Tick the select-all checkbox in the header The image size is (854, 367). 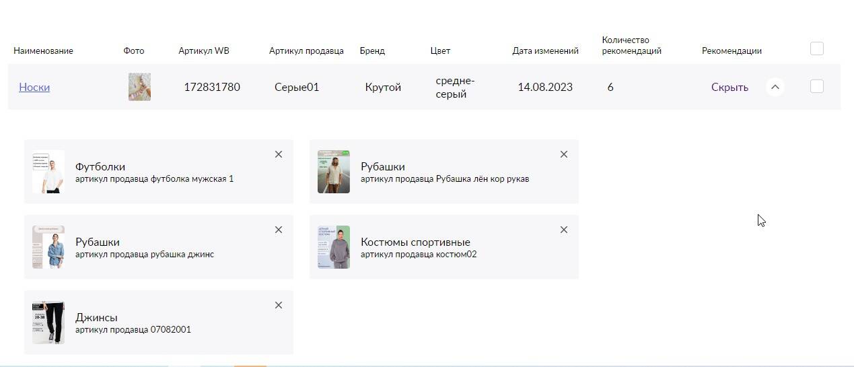point(817,48)
